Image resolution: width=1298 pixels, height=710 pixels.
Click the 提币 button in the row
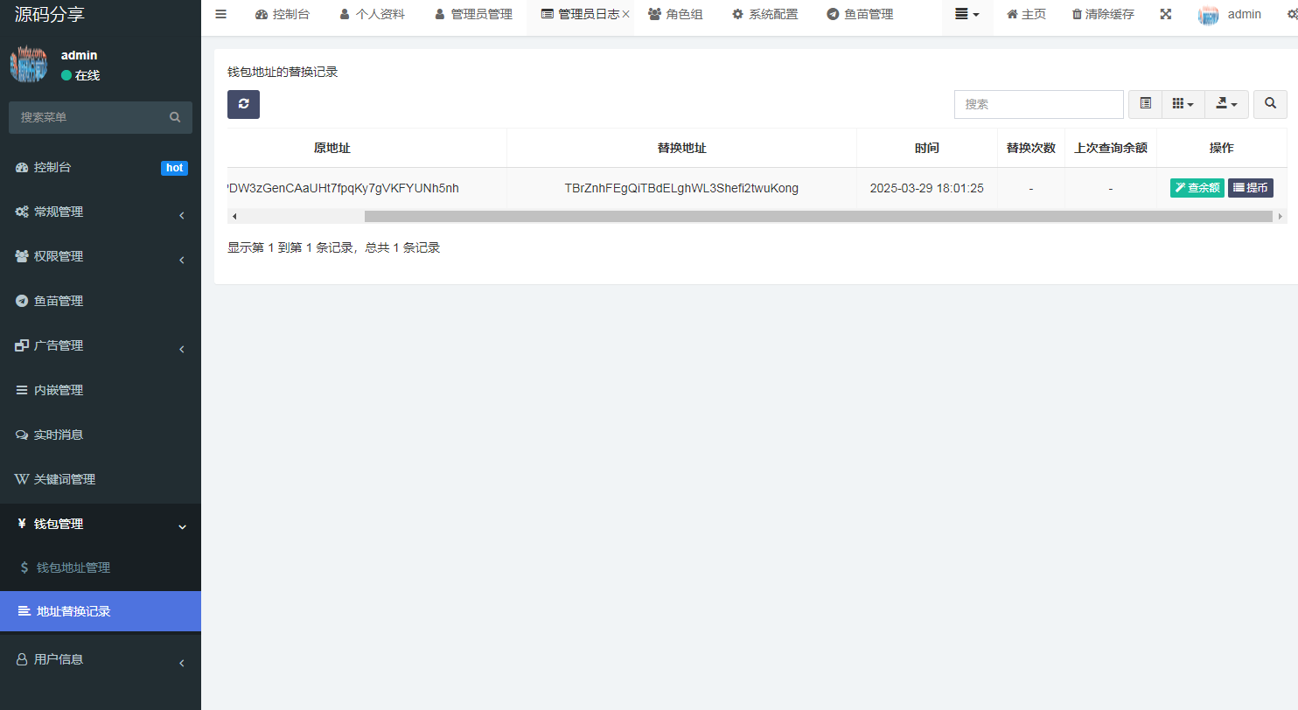click(x=1250, y=188)
